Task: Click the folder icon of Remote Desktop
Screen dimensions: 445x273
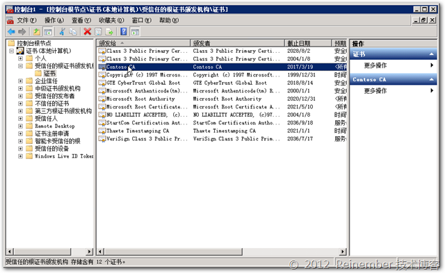Action: tap(29, 126)
